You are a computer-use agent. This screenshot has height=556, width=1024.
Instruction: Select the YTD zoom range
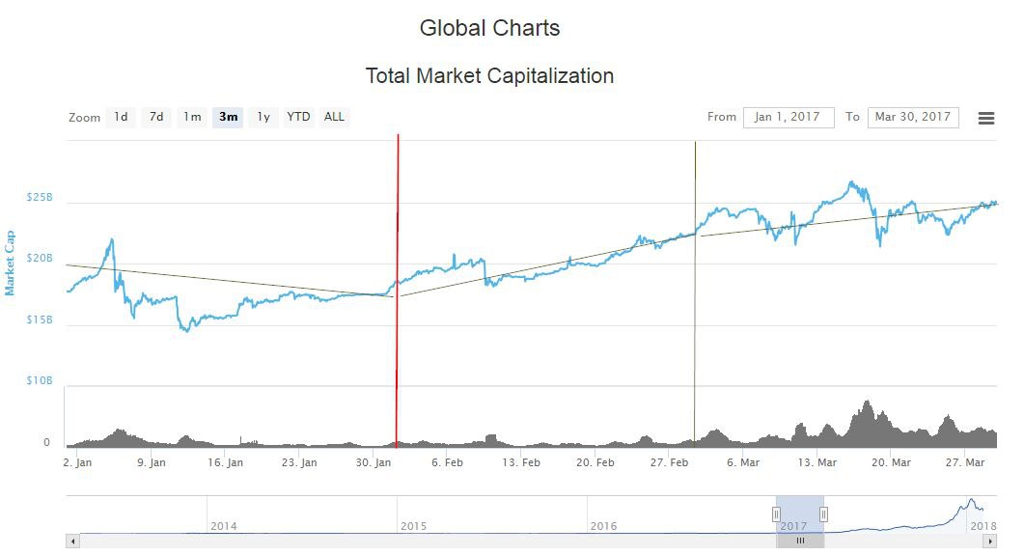298,117
